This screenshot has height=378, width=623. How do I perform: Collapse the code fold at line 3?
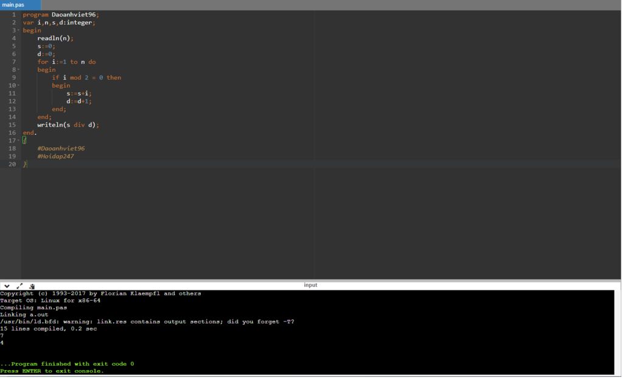pyautogui.click(x=18, y=30)
